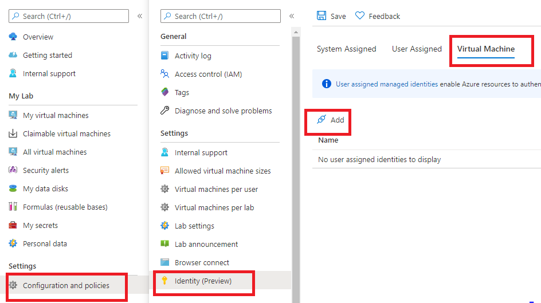Image resolution: width=541 pixels, height=303 pixels.
Task: Click the Security alerts shield icon
Action: coord(13,170)
